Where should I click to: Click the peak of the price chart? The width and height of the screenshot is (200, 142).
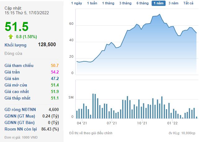[159, 14]
